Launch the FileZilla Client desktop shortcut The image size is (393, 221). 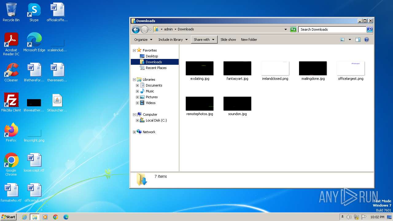(x=11, y=102)
